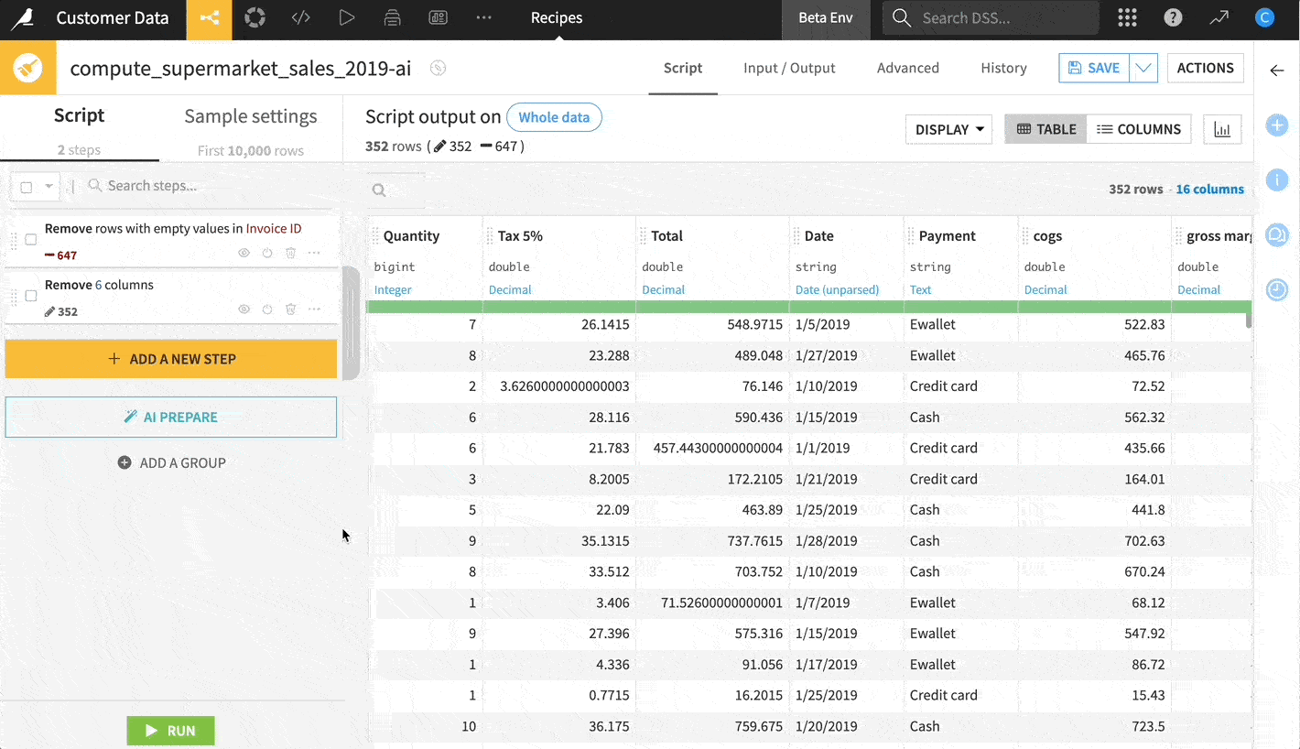
Task: Expand the SAVE button dropdown arrow
Action: (1143, 68)
